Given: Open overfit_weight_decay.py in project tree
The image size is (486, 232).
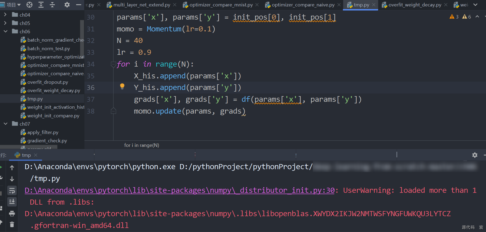Looking at the screenshot, I should [x=50, y=90].
